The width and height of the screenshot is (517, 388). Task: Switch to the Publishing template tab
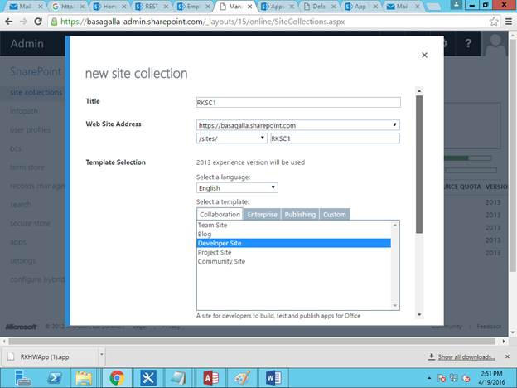coord(300,215)
